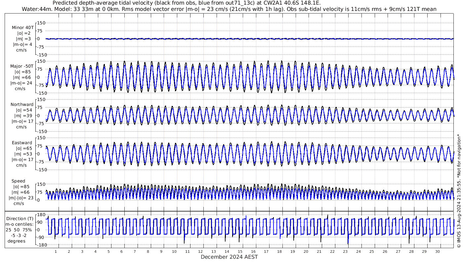Click day 21 on the date axis

[319, 251]
